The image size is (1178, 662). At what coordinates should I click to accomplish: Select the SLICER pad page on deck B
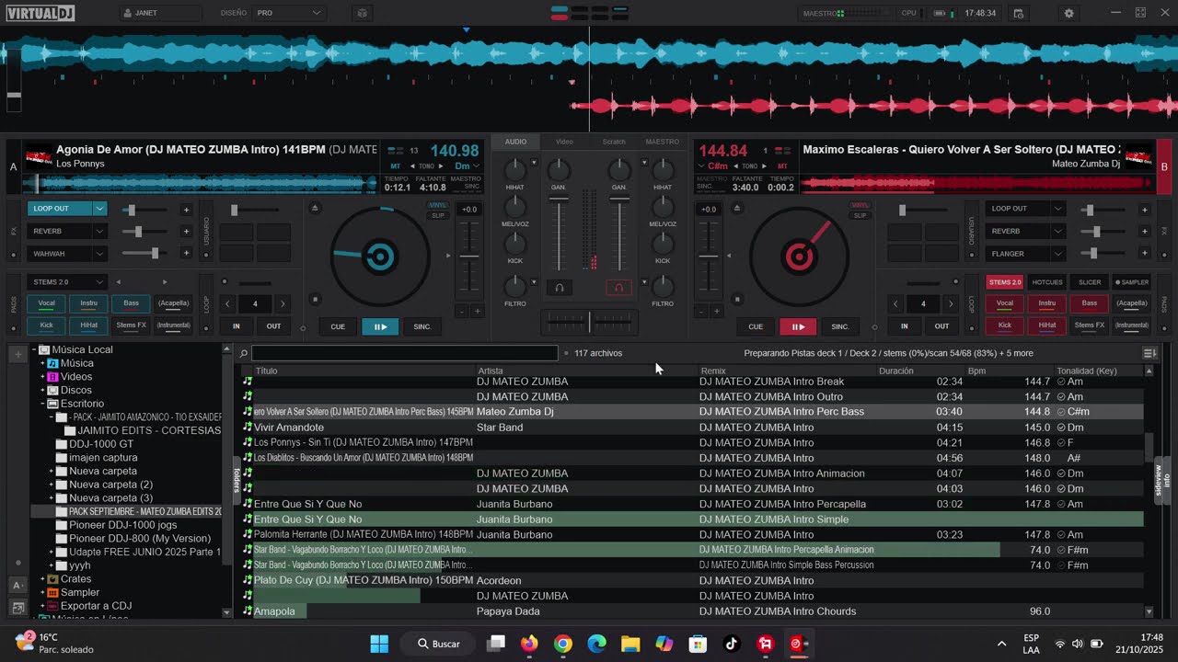click(x=1090, y=282)
